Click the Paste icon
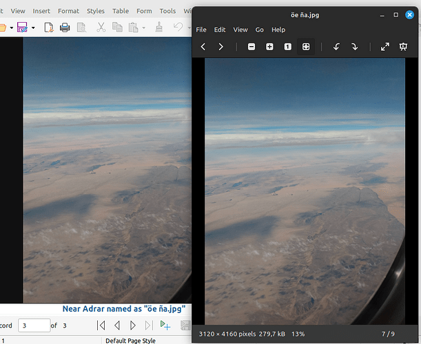421x344 pixels. pos(134,28)
